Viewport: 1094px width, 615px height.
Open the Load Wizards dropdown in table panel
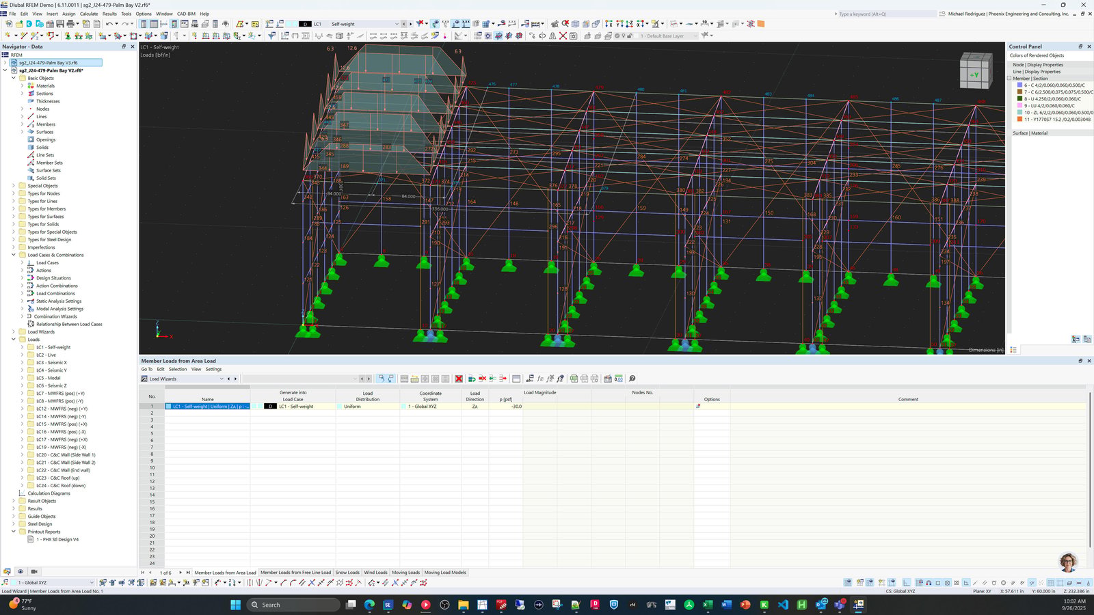click(222, 379)
